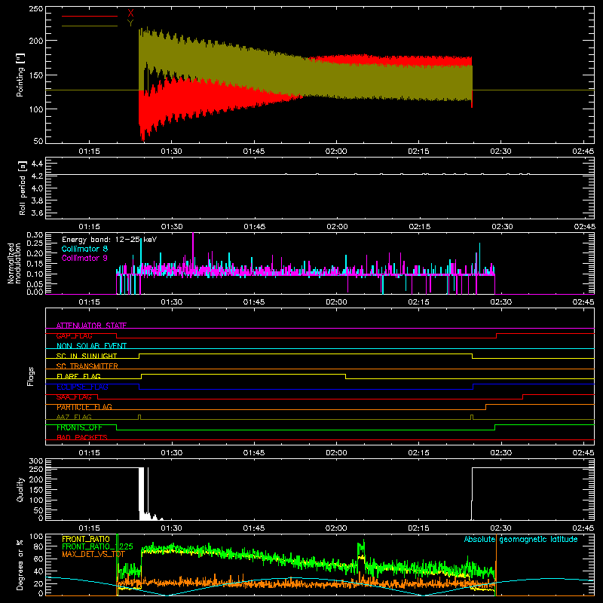603x603 pixels.
Task: Select the A4Z_FLAG label
Action: (x=74, y=417)
